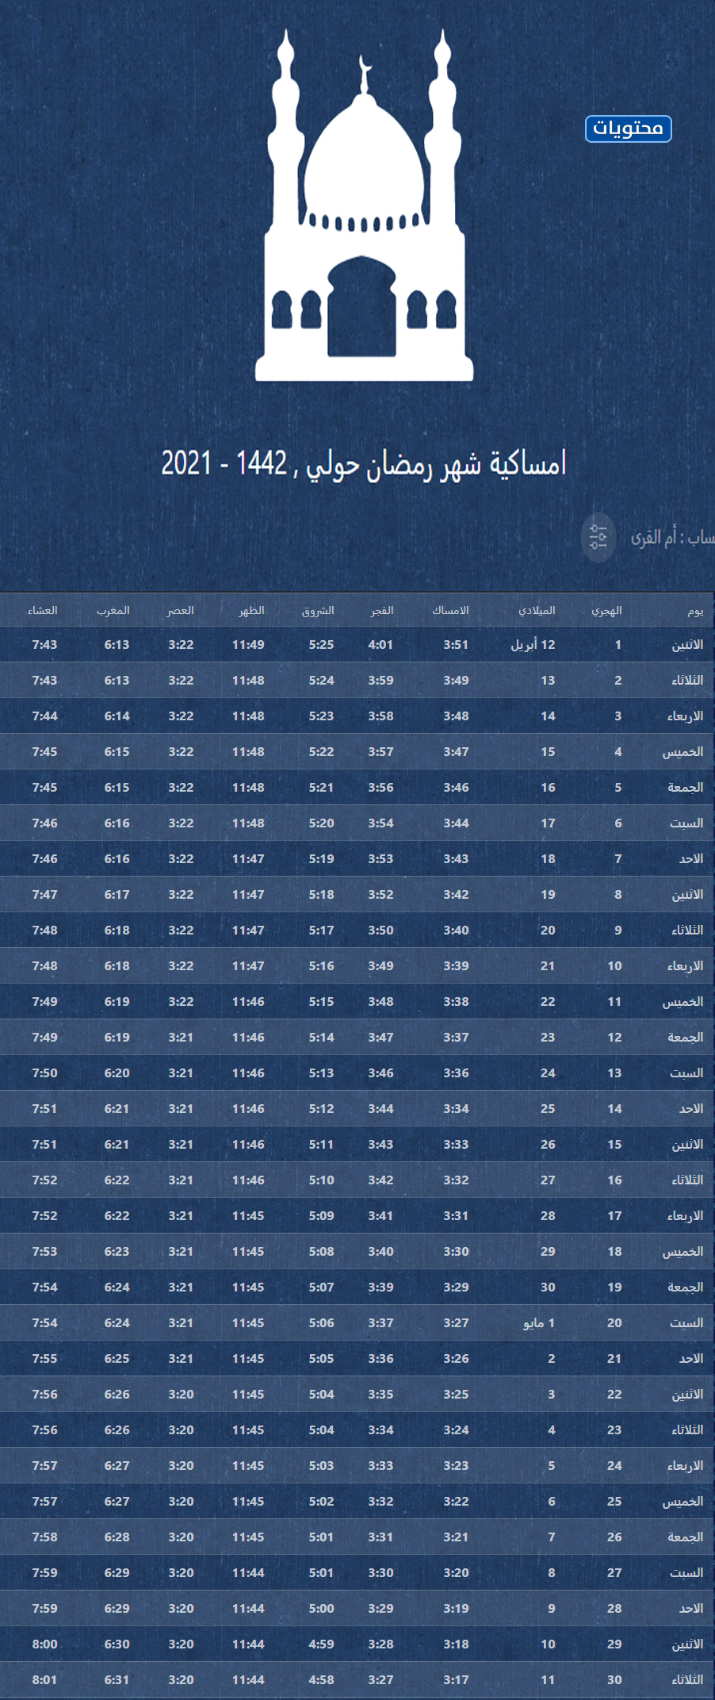The height and width of the screenshot is (1700, 715).
Task: Open the محتويات contents button
Action: (x=628, y=129)
